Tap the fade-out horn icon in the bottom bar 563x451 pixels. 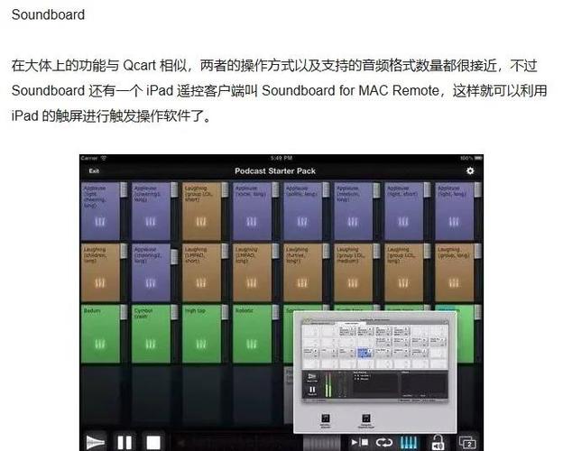click(x=96, y=442)
